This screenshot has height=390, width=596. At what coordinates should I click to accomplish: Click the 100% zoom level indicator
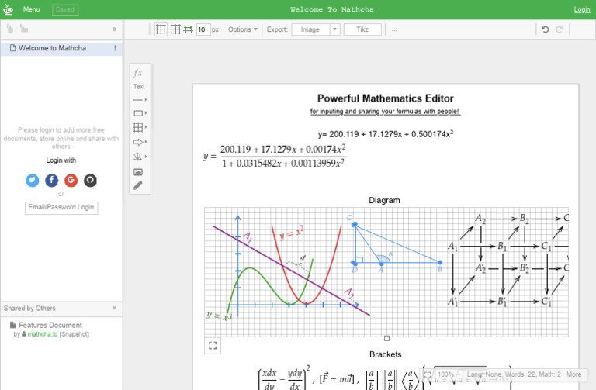pos(445,374)
